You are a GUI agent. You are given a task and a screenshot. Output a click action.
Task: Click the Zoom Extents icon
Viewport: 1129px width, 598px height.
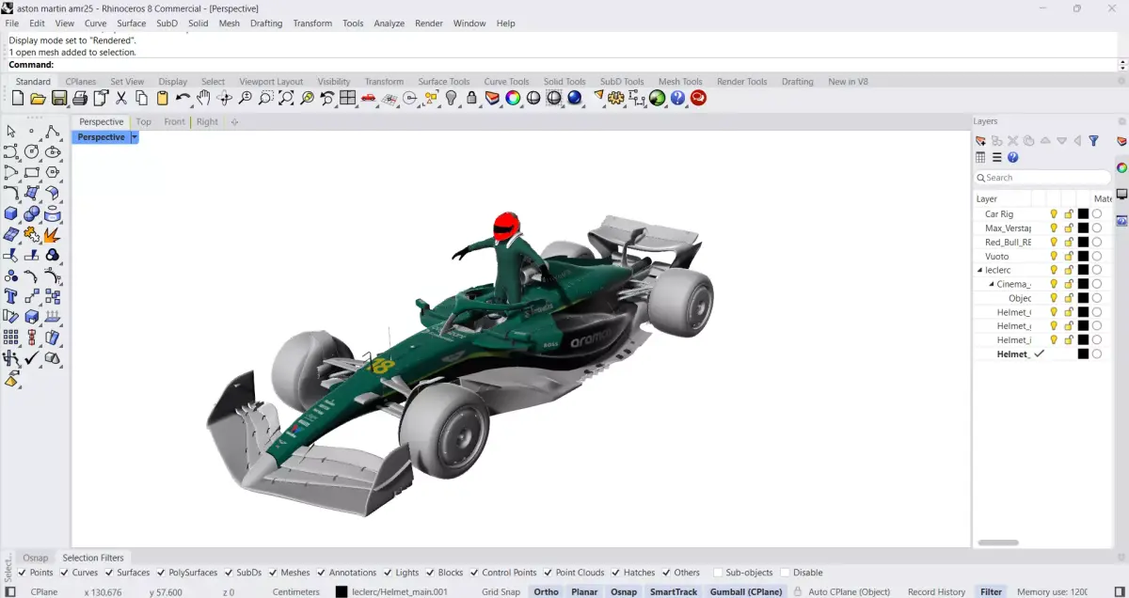click(x=286, y=98)
